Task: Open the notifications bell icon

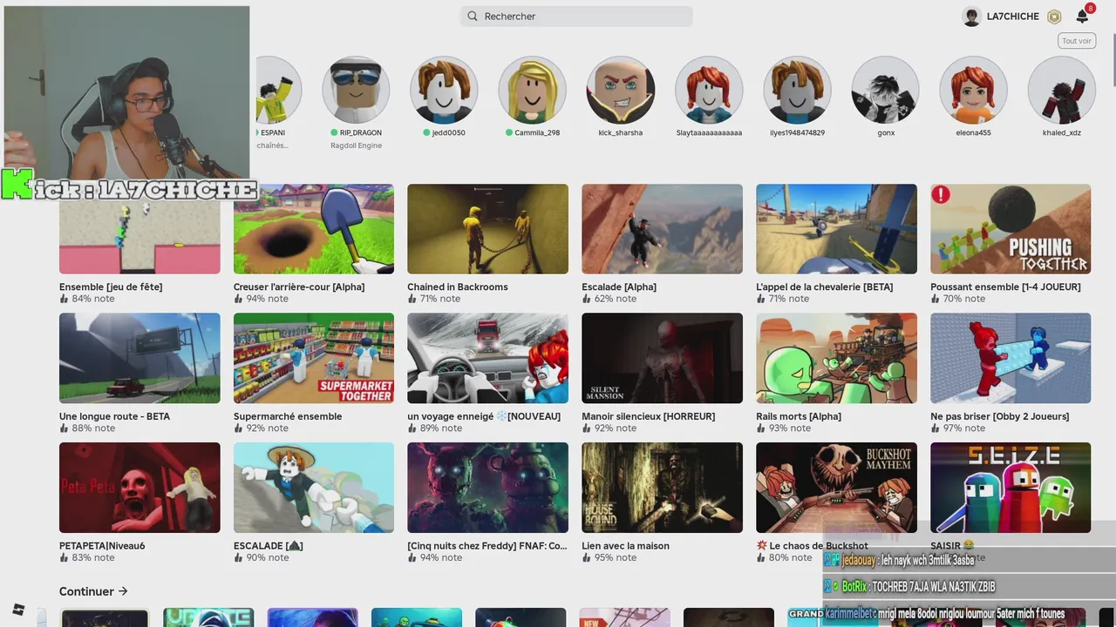Action: (x=1082, y=17)
